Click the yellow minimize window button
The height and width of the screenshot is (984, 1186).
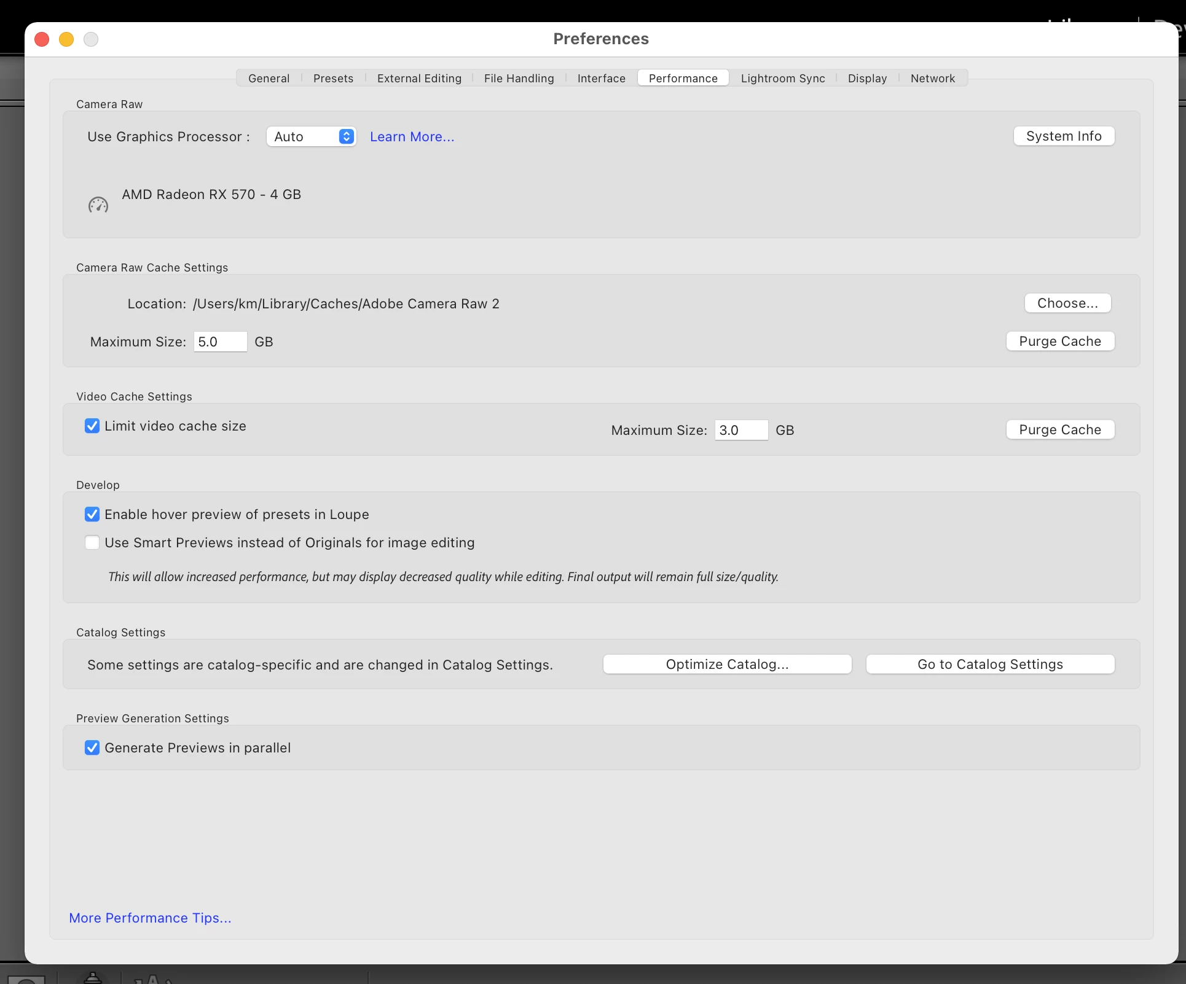66,39
